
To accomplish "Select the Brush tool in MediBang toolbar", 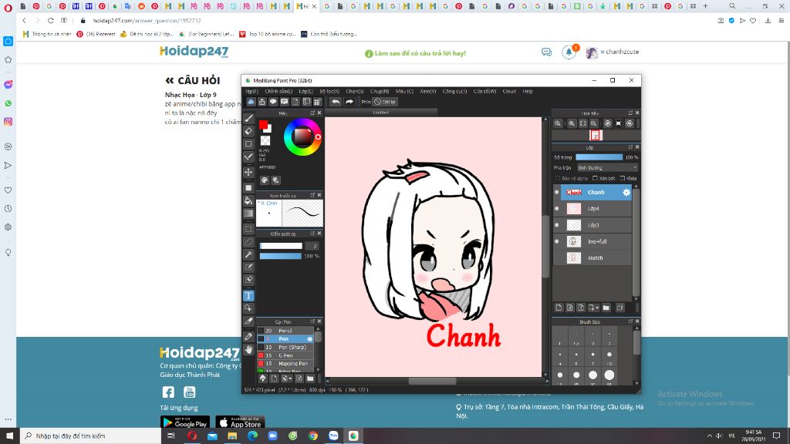I will pyautogui.click(x=248, y=118).
